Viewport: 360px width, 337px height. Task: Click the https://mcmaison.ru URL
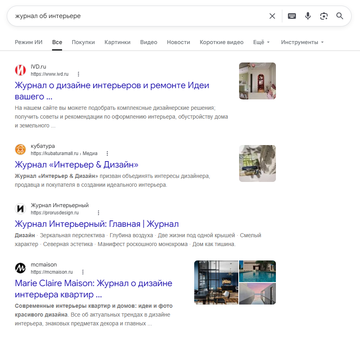coord(52,272)
